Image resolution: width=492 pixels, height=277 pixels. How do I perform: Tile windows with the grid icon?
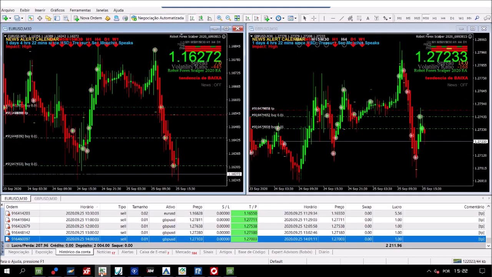[x=237, y=18]
